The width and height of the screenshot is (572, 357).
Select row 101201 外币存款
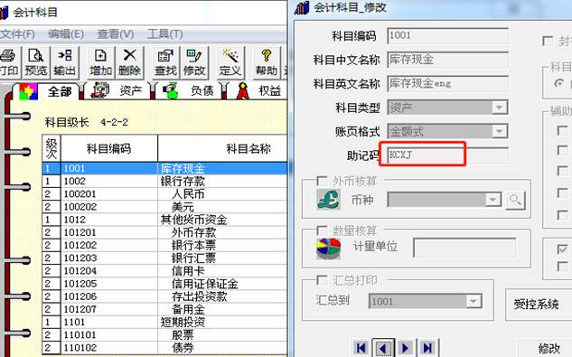click(x=164, y=232)
